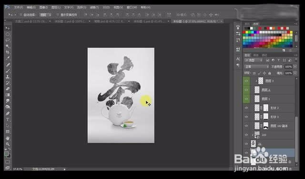Select the Eyedropper tool
The height and width of the screenshot is (179, 305).
pyautogui.click(x=8, y=58)
